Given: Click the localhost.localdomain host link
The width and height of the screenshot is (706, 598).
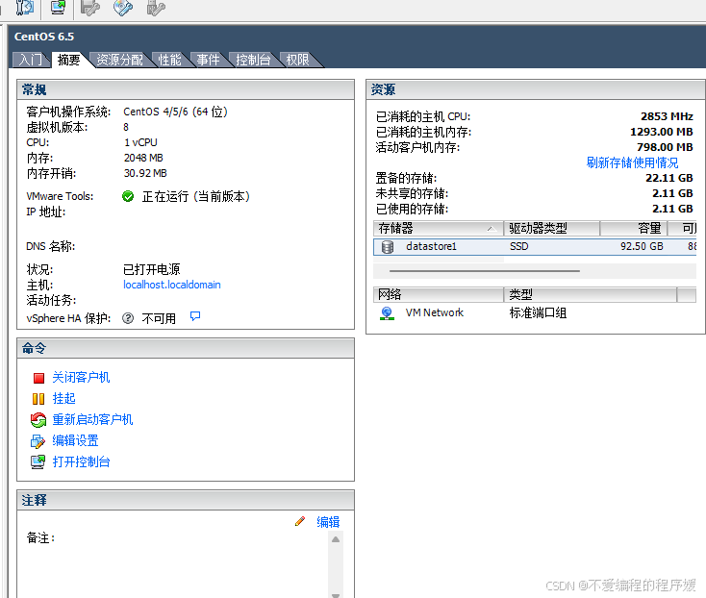Looking at the screenshot, I should coord(172,285).
